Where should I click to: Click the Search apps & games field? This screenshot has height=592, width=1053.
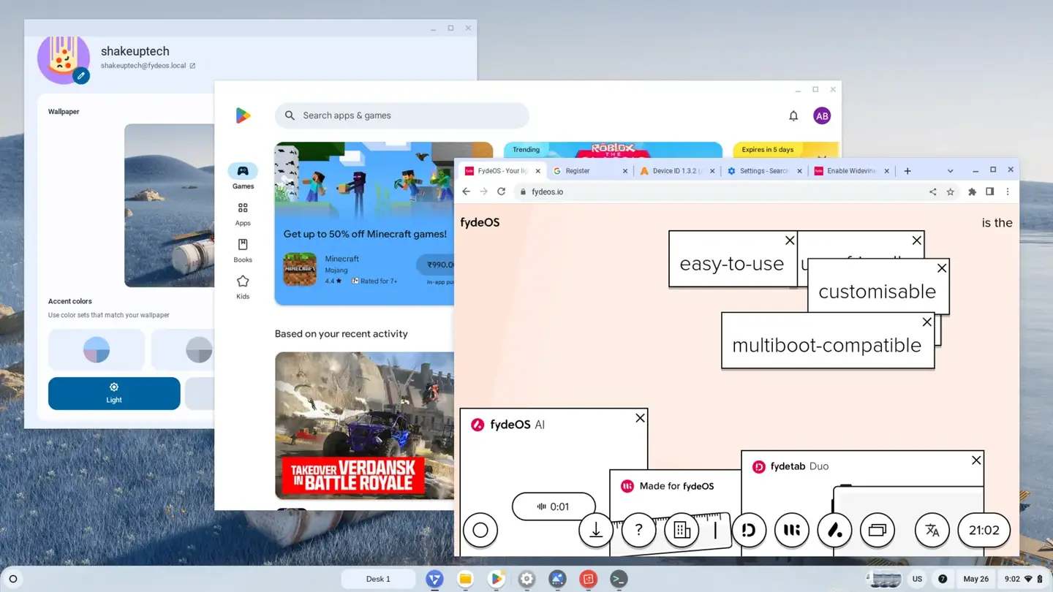pos(401,115)
